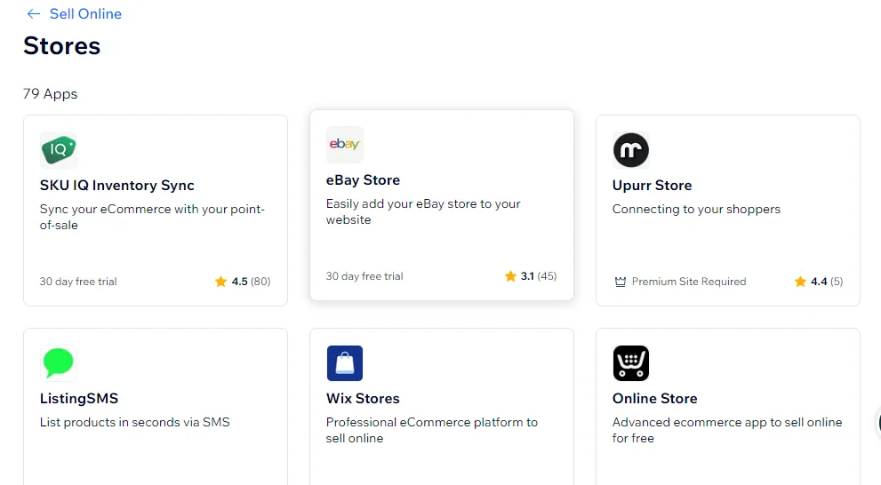The width and height of the screenshot is (881, 485).
Task: Click the eBay logo icon
Action: point(344,144)
